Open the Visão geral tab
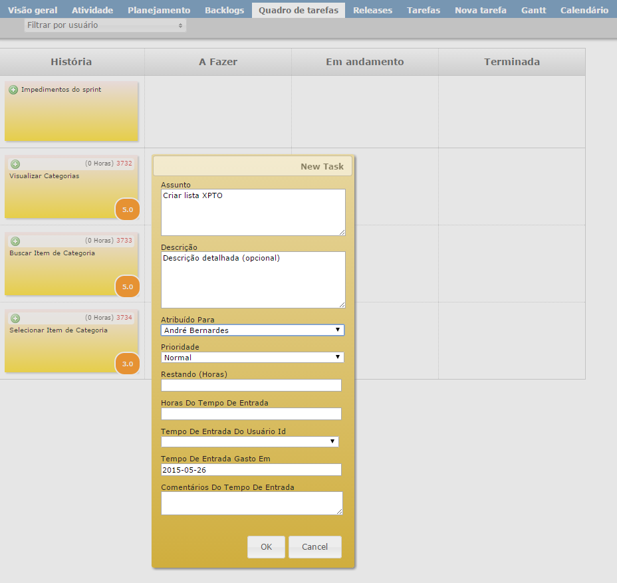 coord(33,10)
